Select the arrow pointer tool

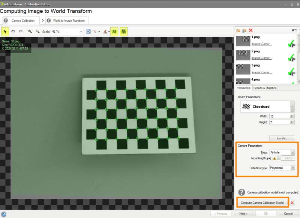tap(5, 32)
